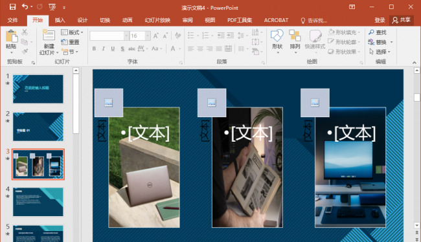This screenshot has height=242, width=421.
Task: Toggle bold formatting
Action: [x=94, y=49]
